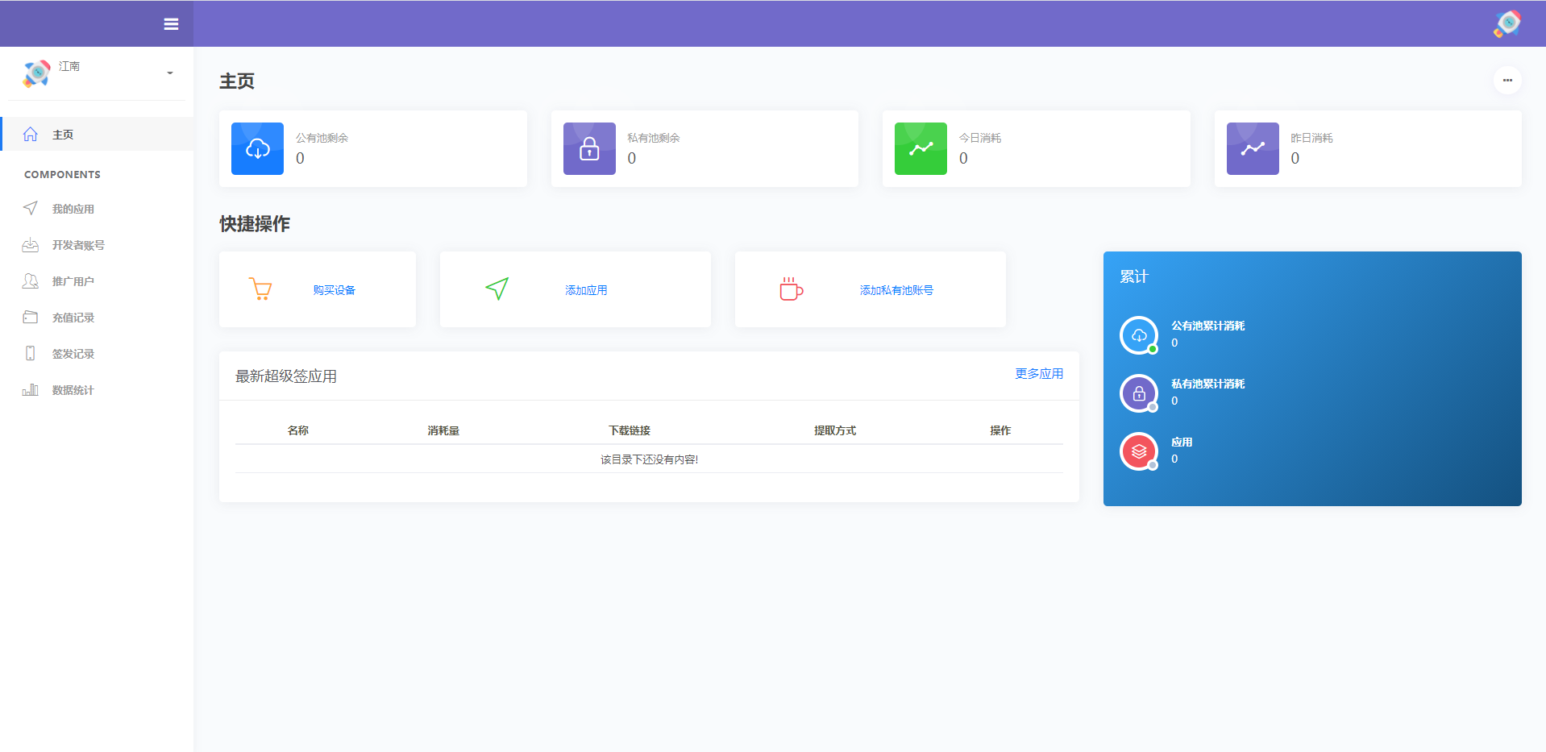Image resolution: width=1546 pixels, height=752 pixels.
Task: Click the 最新超级签应用 empty table row
Action: point(648,459)
